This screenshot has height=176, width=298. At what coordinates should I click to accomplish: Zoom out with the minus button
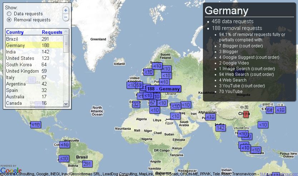[x=66, y=17]
